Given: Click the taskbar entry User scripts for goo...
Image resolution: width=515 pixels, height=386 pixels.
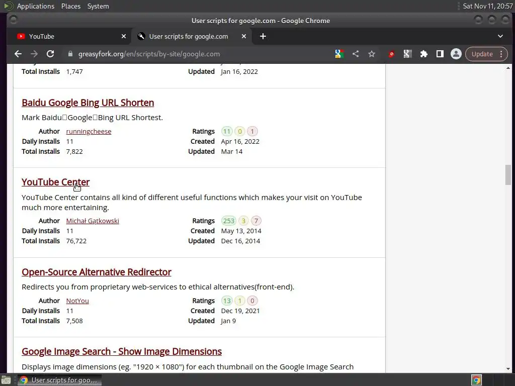Looking at the screenshot, I should (x=59, y=380).
